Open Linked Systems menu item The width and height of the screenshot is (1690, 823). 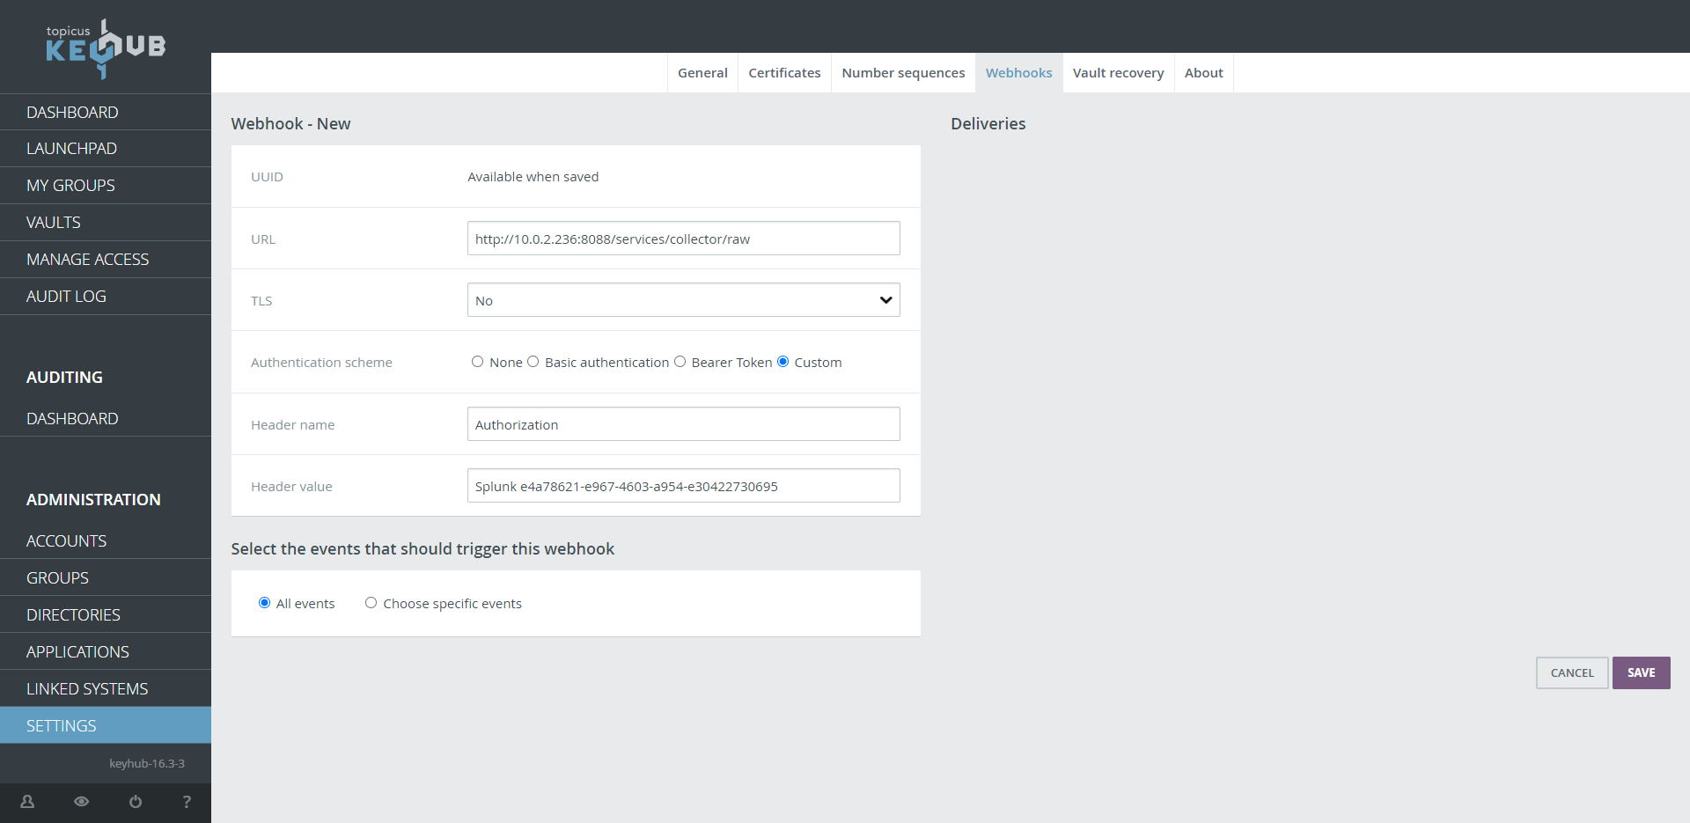click(x=106, y=688)
